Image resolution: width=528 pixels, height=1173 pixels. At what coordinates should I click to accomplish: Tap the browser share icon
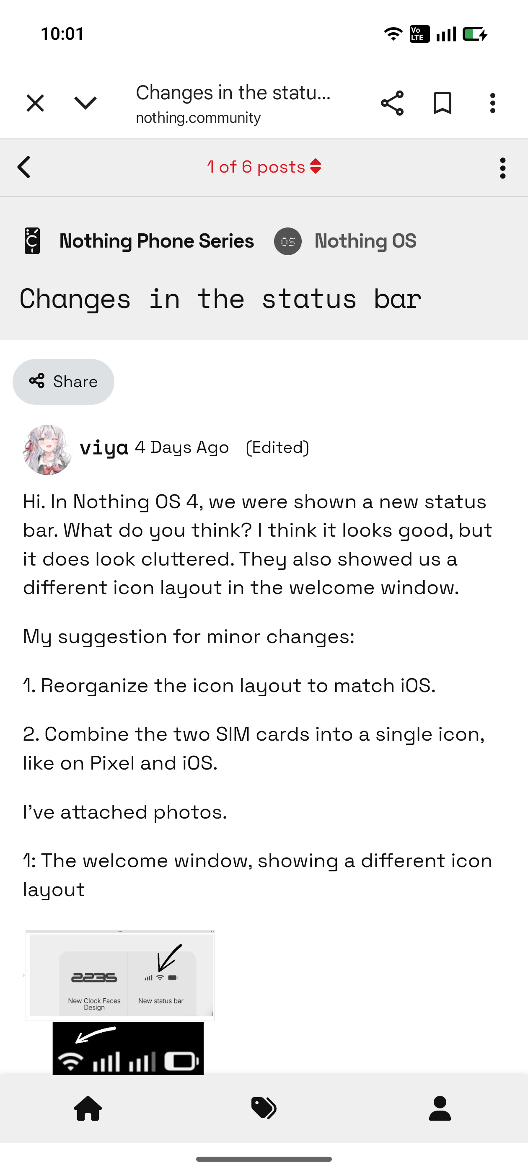(392, 103)
